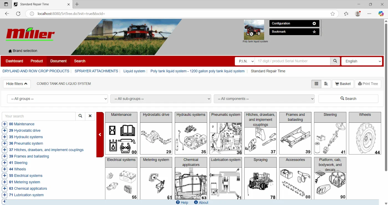
Task: Toggle Hide filters button
Action: pos(17,84)
